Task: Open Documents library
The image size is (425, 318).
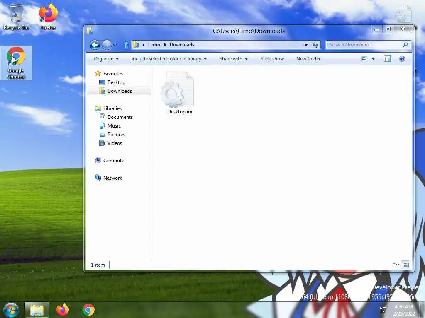Action: pos(120,117)
